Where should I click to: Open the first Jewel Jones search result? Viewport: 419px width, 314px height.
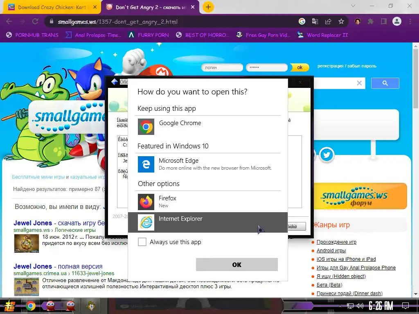pyautogui.click(x=59, y=223)
